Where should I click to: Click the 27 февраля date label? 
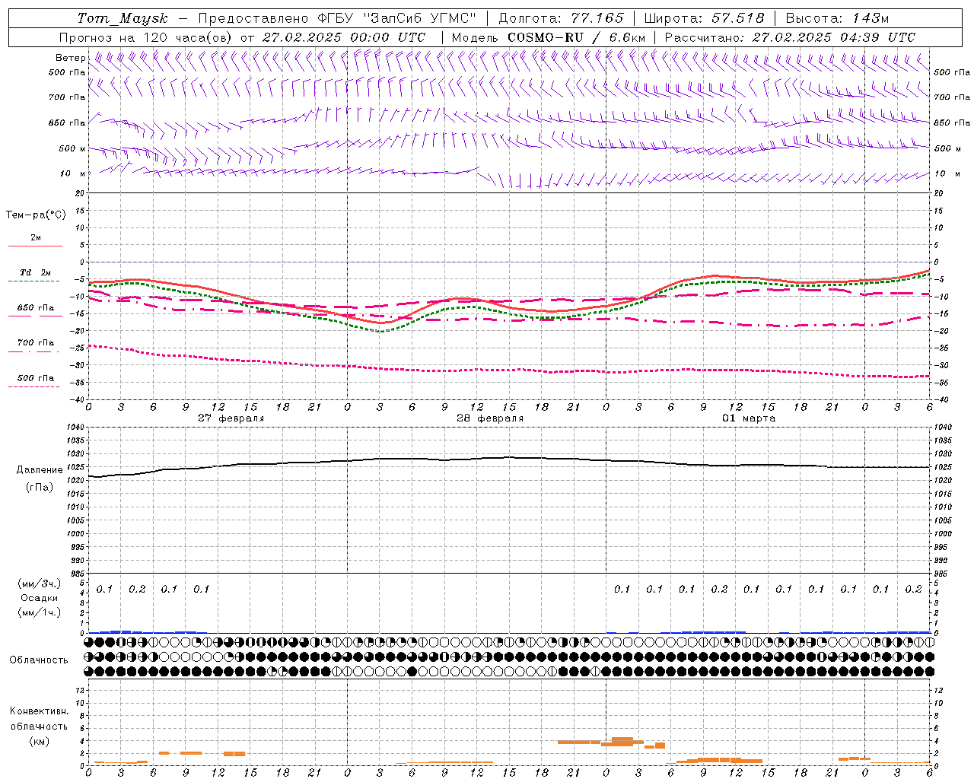(x=231, y=418)
